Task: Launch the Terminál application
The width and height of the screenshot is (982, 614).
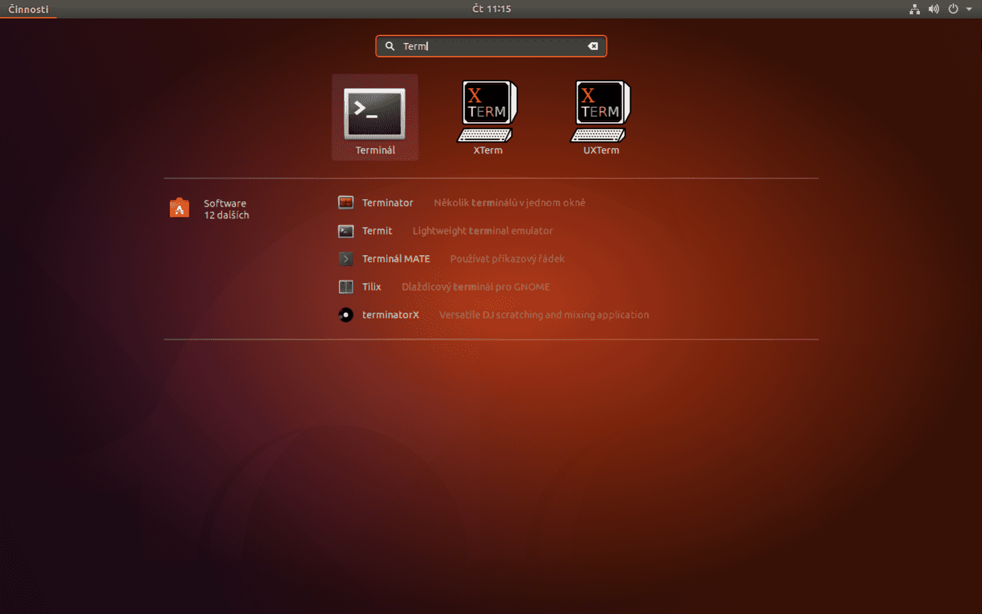Action: click(374, 116)
